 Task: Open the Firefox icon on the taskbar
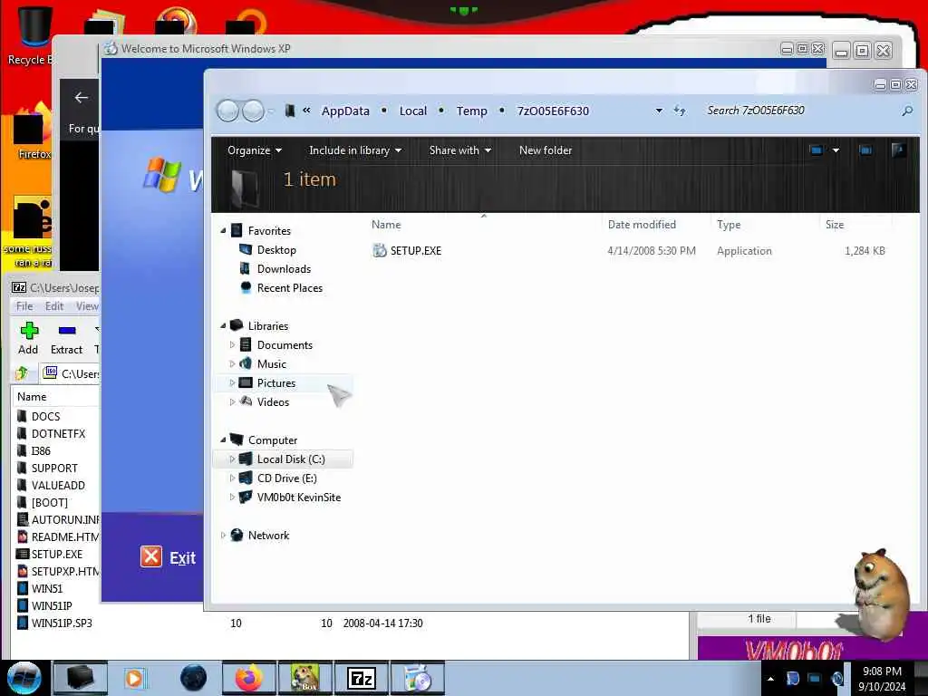click(249, 678)
